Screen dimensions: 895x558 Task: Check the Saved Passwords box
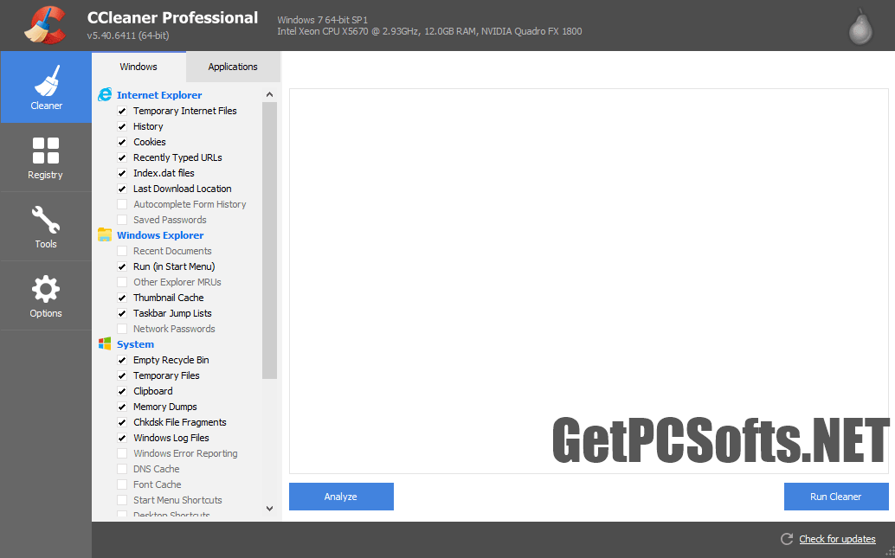click(122, 220)
